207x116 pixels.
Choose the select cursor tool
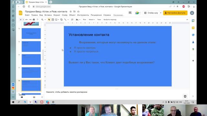point(49,20)
